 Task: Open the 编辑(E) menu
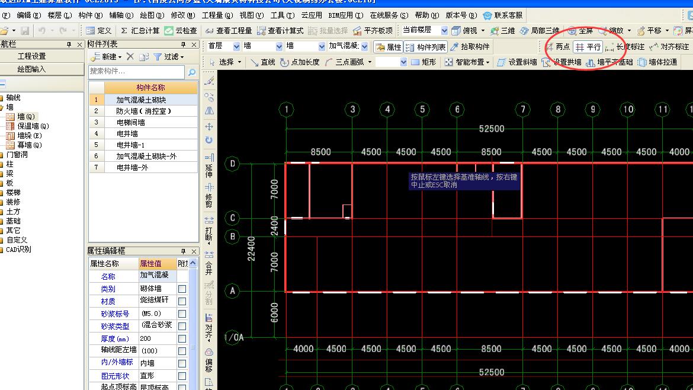pos(29,15)
